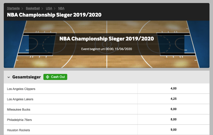Click the Gesamtsieger section heading
Viewport: 213px width, 135px height.
pyautogui.click(x=27, y=77)
